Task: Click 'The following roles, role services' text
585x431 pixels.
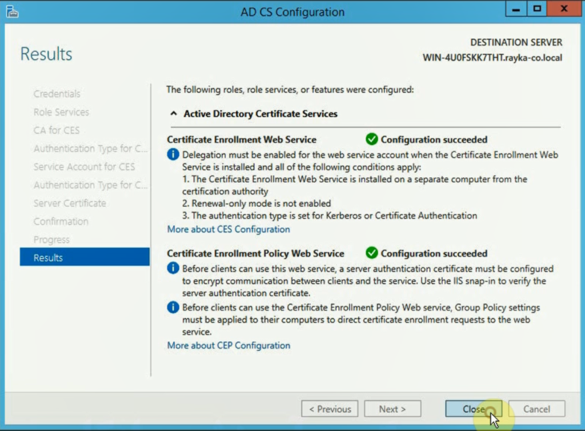Action: click(x=290, y=90)
